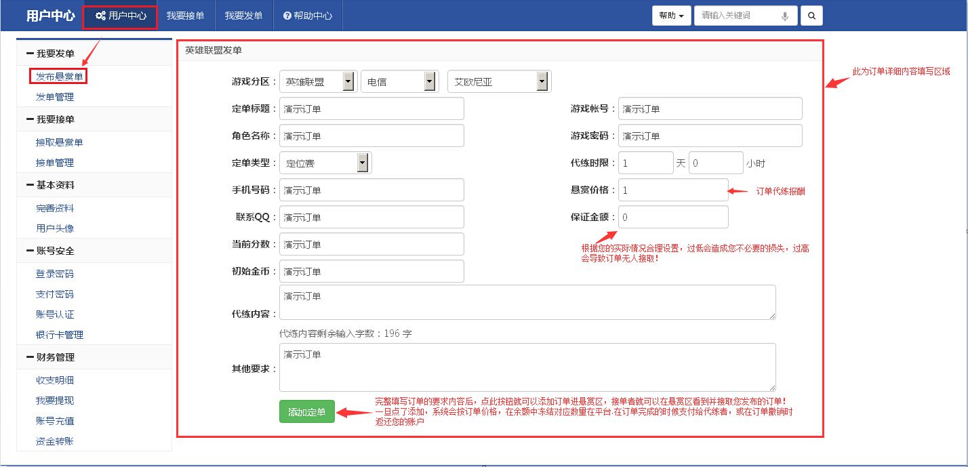Click the green 添加定单 button
The height and width of the screenshot is (467, 968).
tap(306, 411)
